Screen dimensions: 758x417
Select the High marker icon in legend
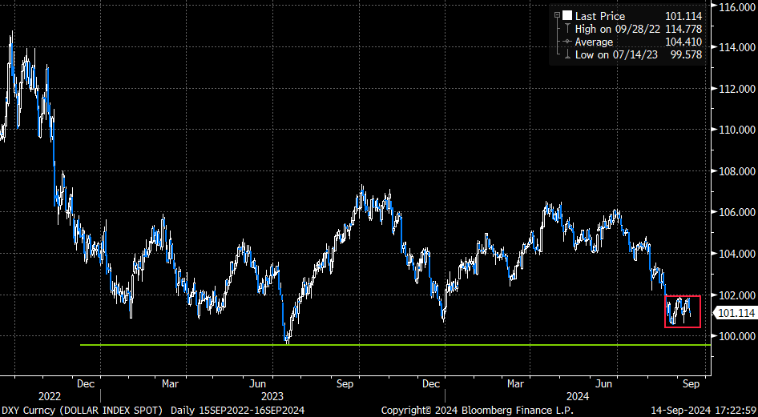point(567,29)
